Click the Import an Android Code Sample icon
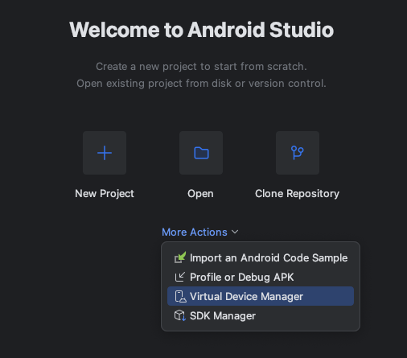 180,257
